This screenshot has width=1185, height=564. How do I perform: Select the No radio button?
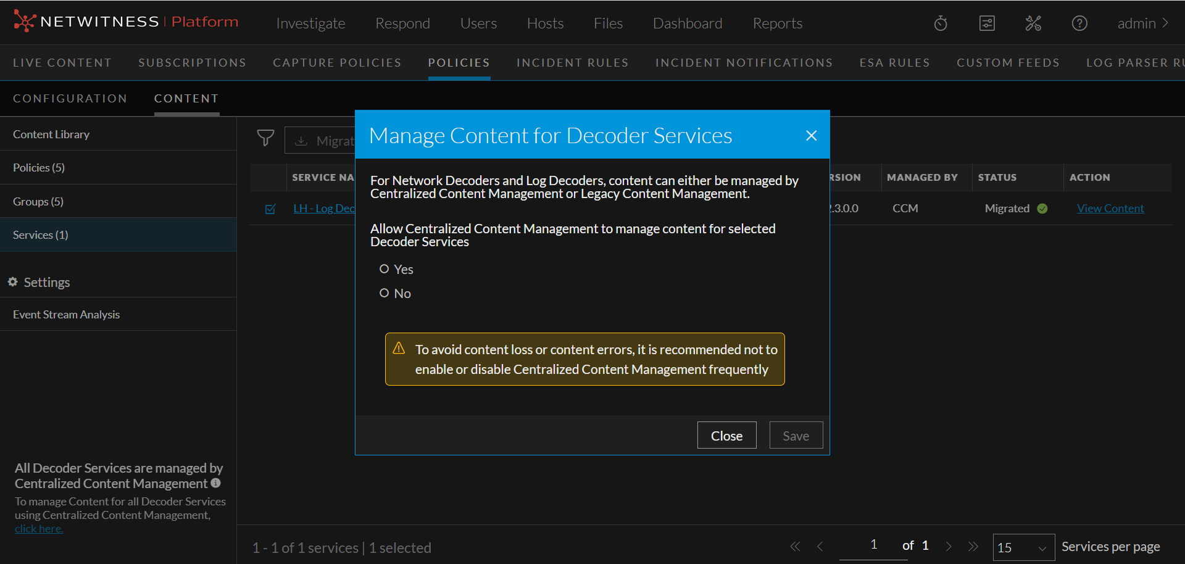[x=385, y=293]
